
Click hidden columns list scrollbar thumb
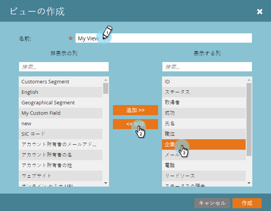(106, 88)
